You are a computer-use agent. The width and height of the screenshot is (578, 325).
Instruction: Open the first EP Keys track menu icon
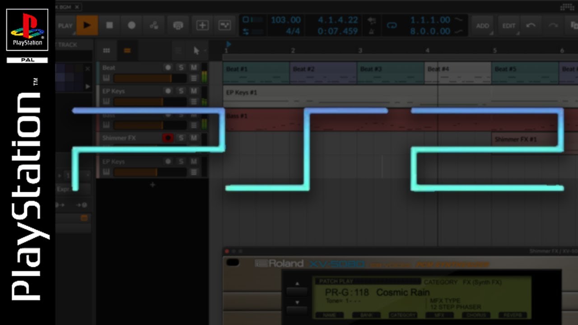tap(194, 102)
